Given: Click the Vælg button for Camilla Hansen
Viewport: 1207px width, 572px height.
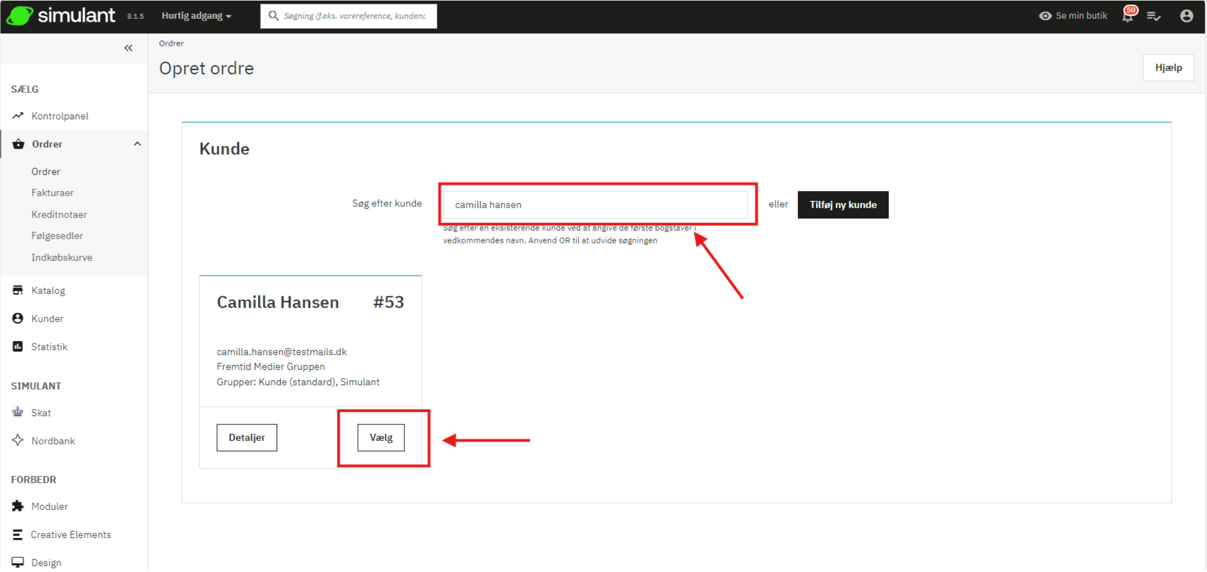Looking at the screenshot, I should coord(381,437).
